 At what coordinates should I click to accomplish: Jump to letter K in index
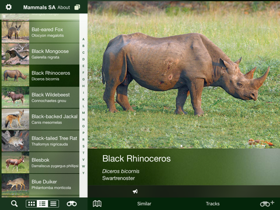[x=83, y=99]
